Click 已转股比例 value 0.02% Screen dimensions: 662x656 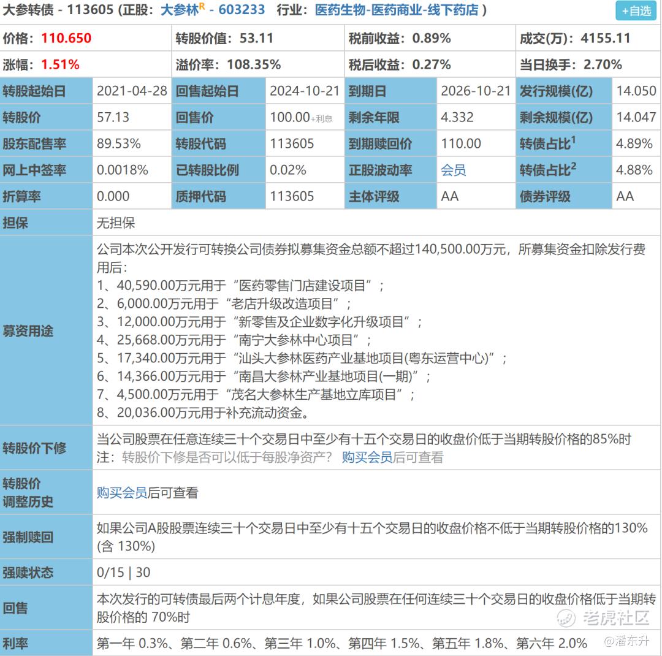[288, 170]
